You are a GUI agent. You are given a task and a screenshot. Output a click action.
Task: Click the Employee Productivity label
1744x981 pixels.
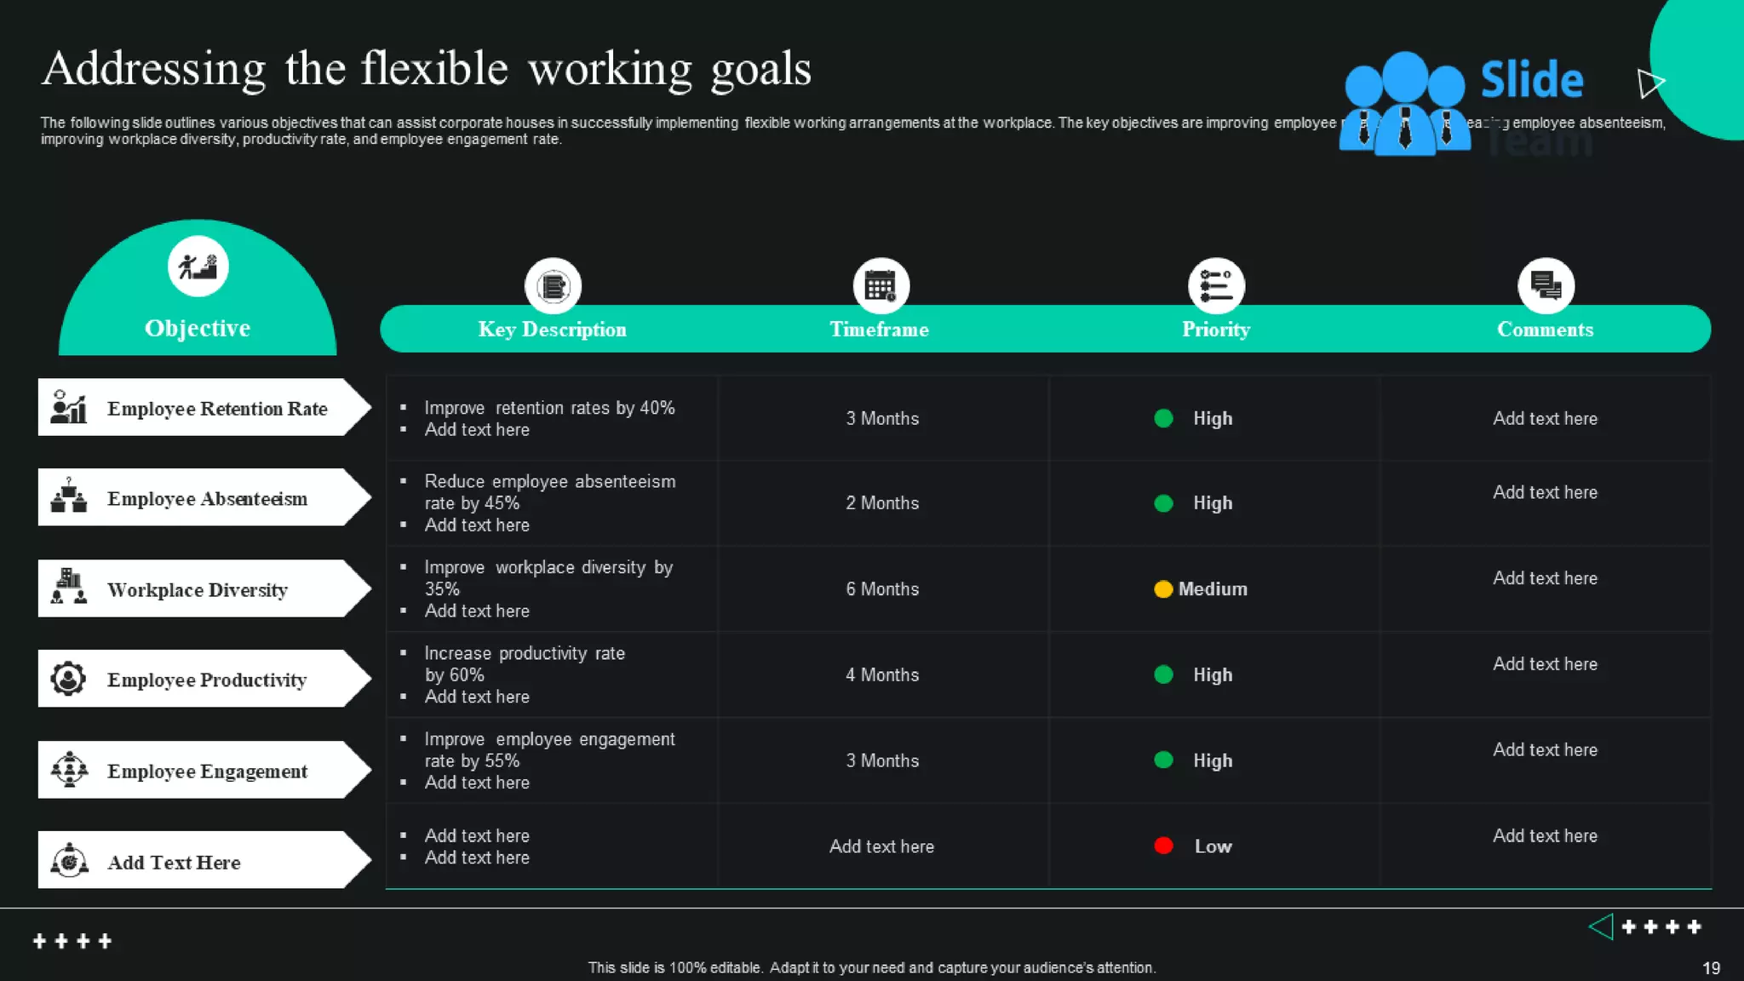tap(207, 680)
